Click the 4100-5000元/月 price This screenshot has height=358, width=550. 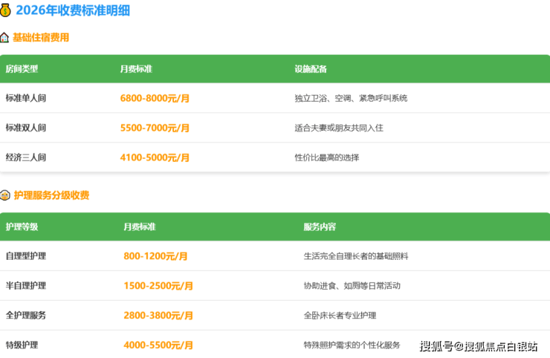point(155,157)
